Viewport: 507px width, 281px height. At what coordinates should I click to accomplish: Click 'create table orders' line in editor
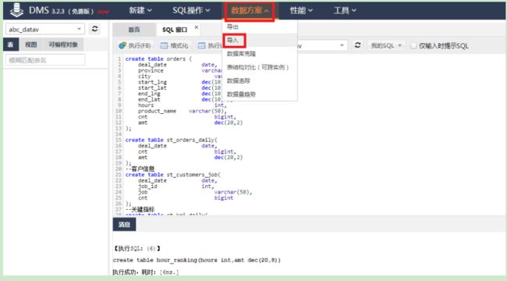pos(158,59)
